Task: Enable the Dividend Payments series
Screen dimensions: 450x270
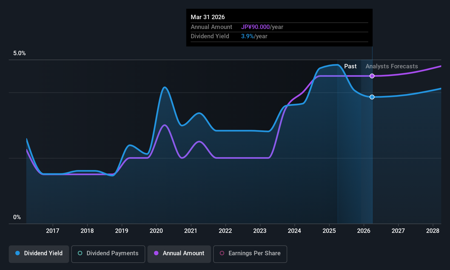Action: pos(108,254)
